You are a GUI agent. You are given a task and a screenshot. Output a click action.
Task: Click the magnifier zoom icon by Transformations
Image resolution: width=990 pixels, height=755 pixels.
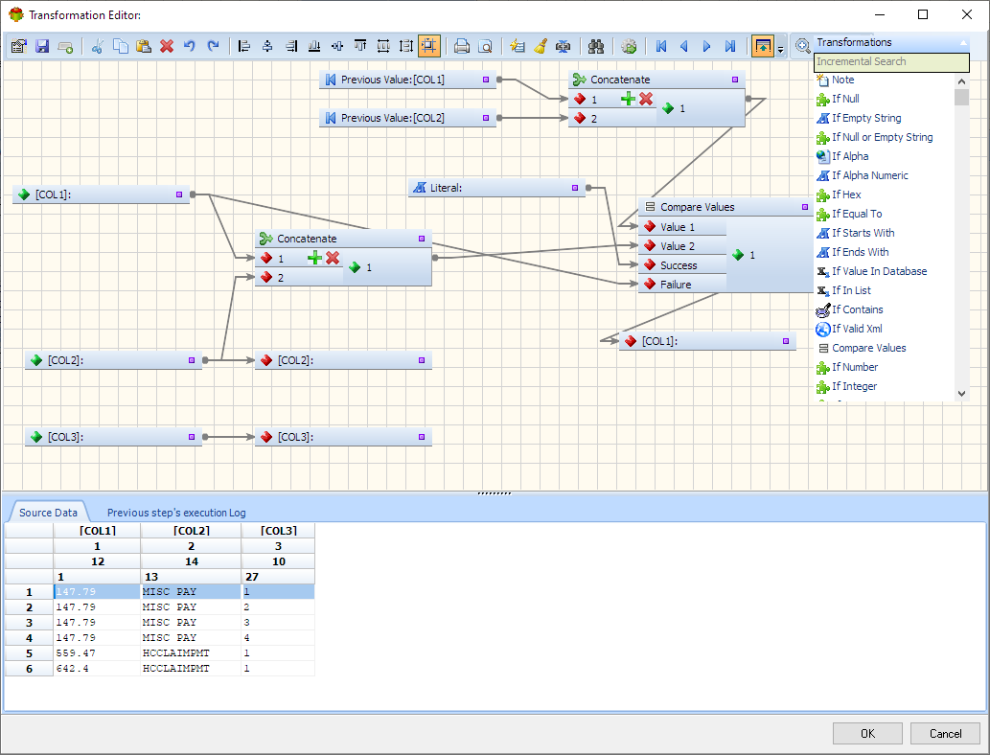(x=802, y=45)
